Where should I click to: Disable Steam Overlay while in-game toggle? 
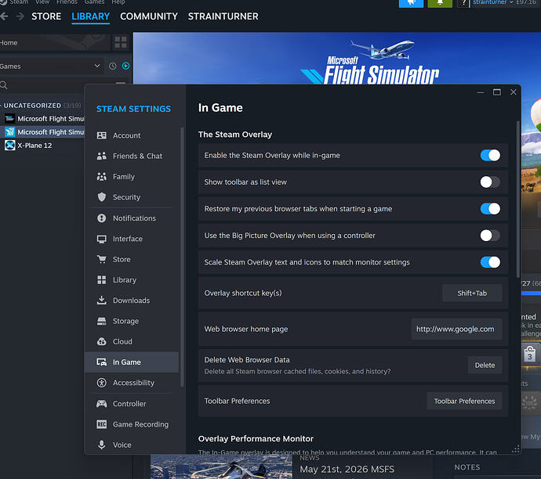click(x=490, y=155)
